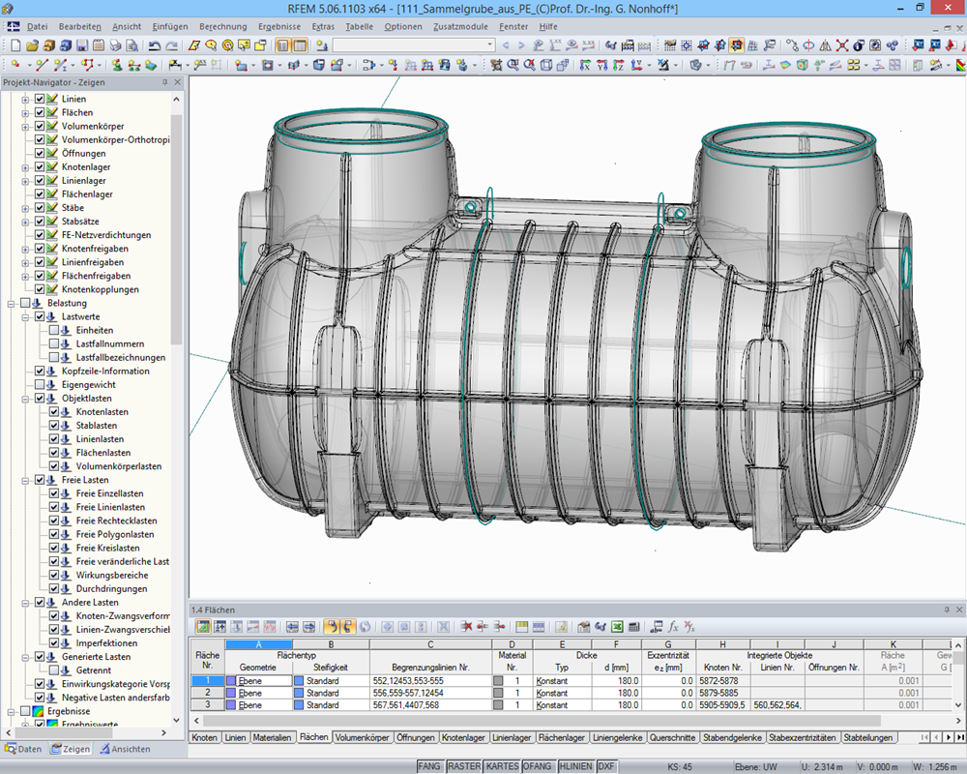Click the redo arrow icon
The width and height of the screenshot is (967, 774).
[x=171, y=45]
